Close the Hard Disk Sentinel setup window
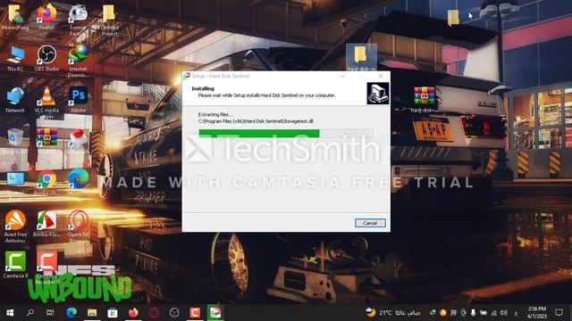 point(381,76)
